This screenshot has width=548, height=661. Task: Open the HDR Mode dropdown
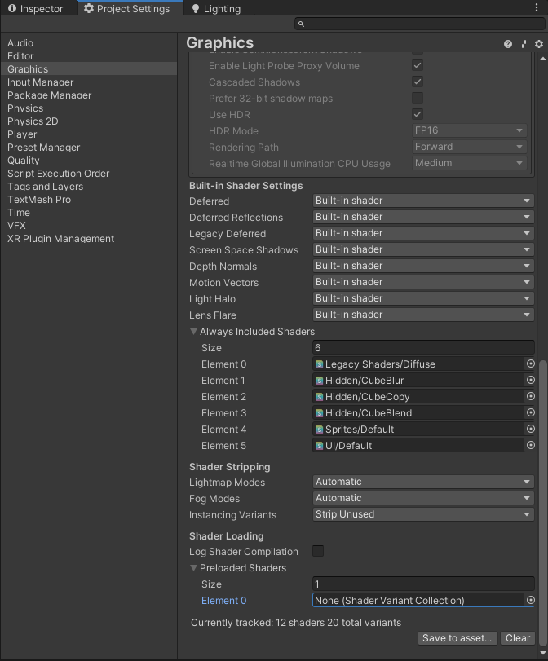[469, 130]
